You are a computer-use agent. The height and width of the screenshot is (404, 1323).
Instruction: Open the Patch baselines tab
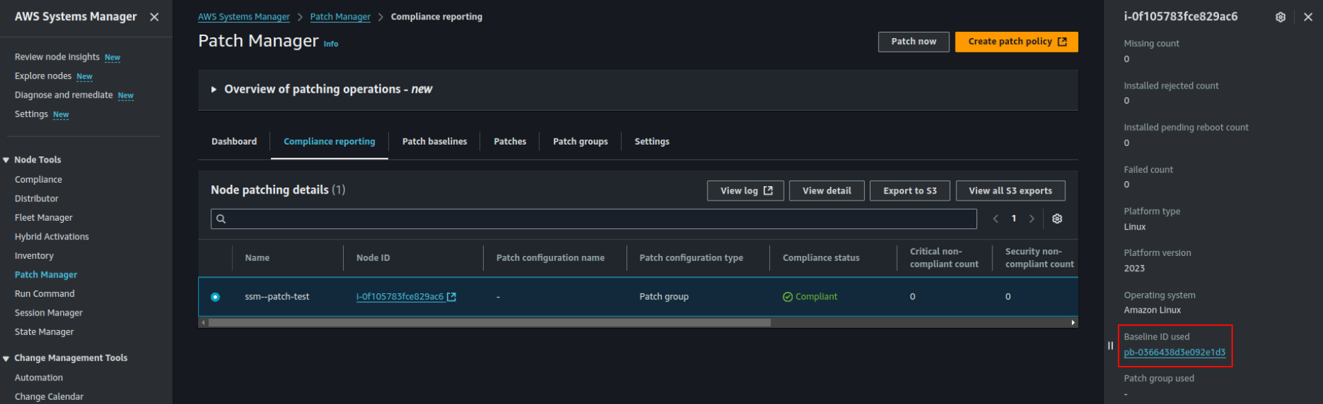pyautogui.click(x=435, y=141)
